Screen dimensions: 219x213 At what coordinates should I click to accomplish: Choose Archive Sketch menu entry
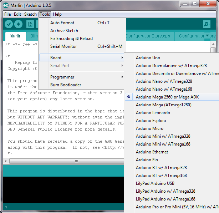[82, 31]
